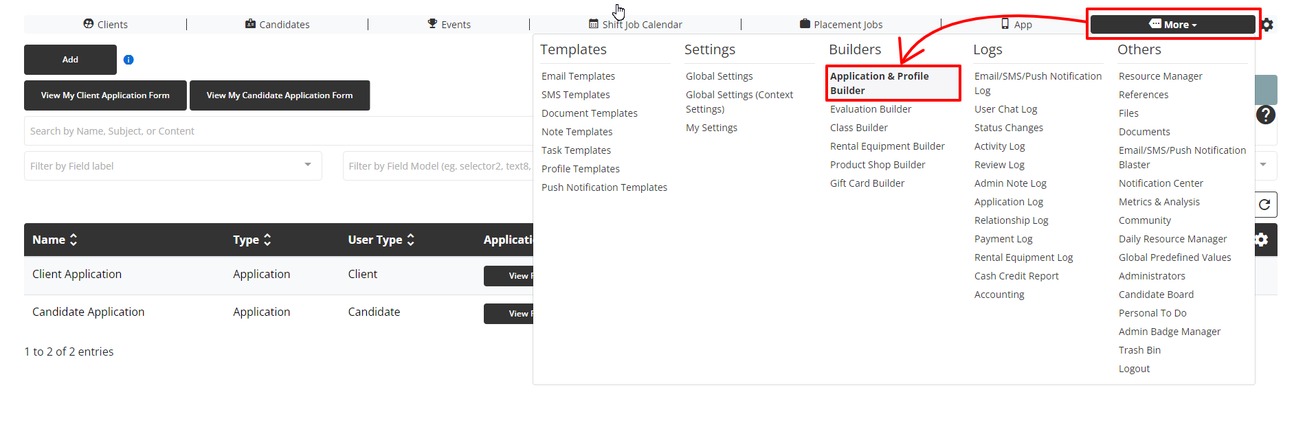The image size is (1294, 425).
Task: Click the search by name field
Action: point(278,131)
